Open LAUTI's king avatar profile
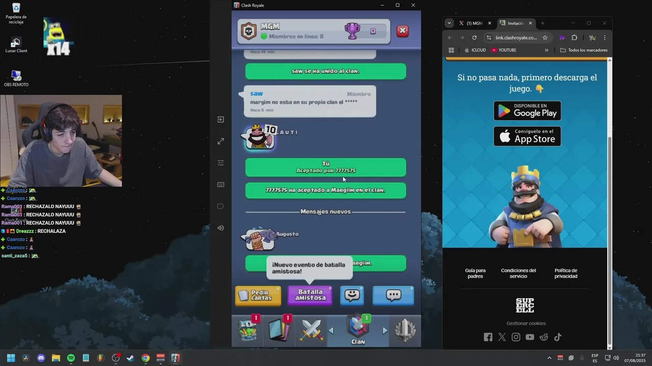 pyautogui.click(x=259, y=138)
